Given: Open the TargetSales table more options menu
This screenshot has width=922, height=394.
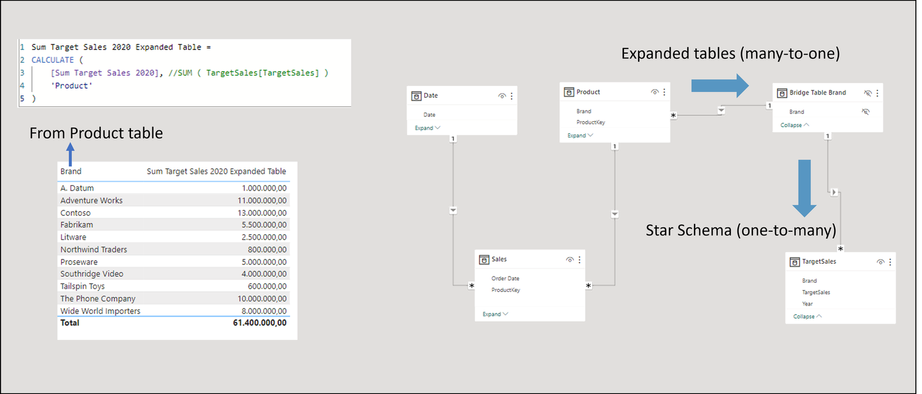Looking at the screenshot, I should point(890,262).
